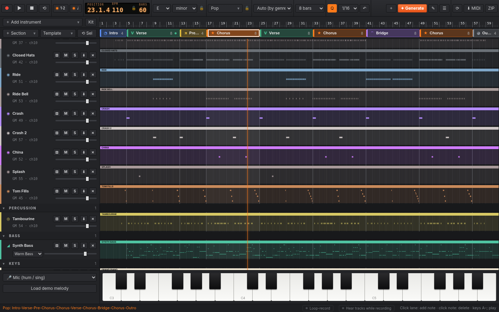Screen dimensions: 499x312
Task: Open the 1/16 quantize grid dropdown
Action: pos(348,8)
